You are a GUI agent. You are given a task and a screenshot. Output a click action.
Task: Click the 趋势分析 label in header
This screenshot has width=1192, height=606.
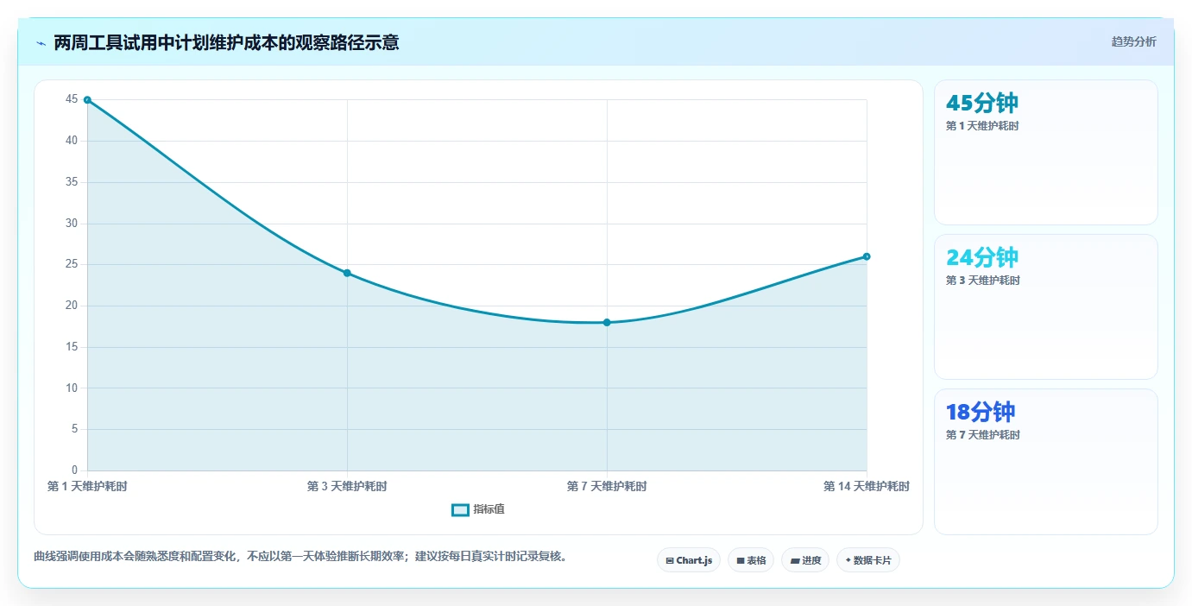pos(1133,41)
